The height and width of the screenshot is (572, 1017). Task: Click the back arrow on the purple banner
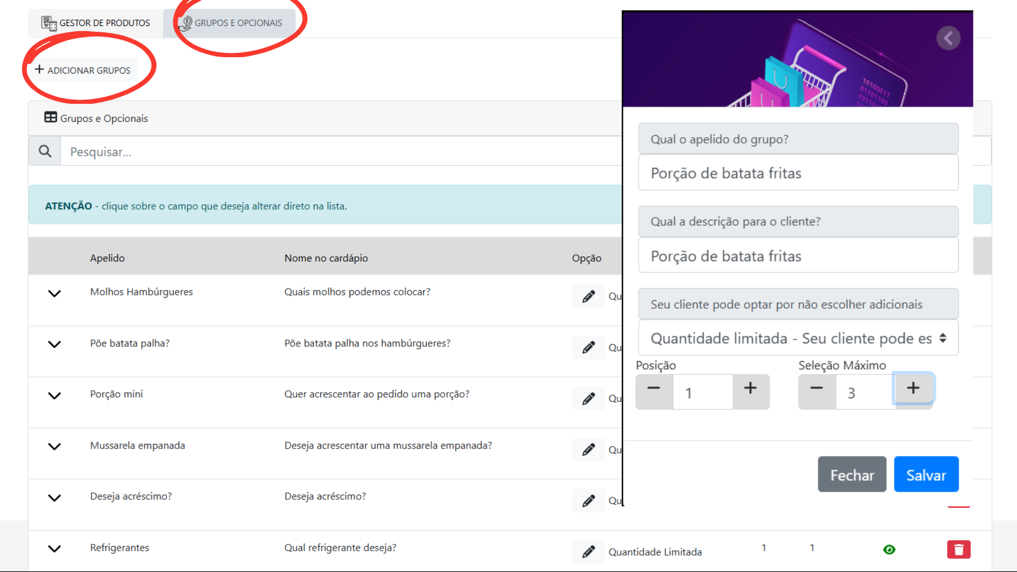[948, 38]
